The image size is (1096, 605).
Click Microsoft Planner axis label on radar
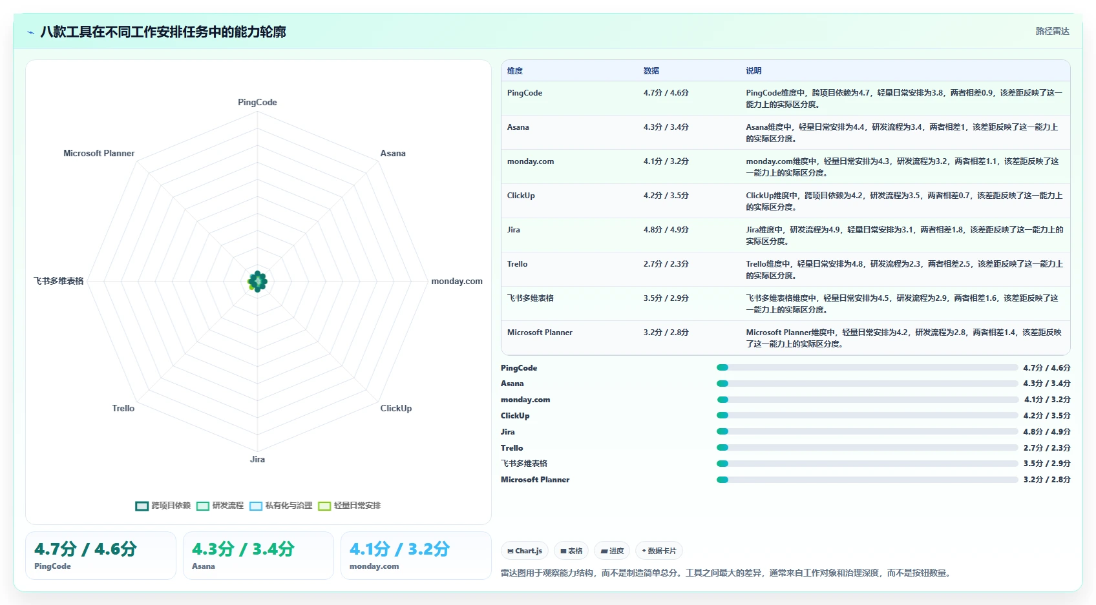point(99,153)
